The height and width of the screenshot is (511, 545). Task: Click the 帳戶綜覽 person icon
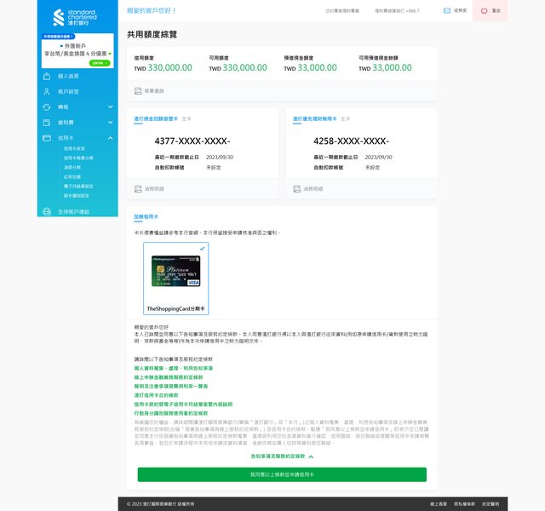48,91
